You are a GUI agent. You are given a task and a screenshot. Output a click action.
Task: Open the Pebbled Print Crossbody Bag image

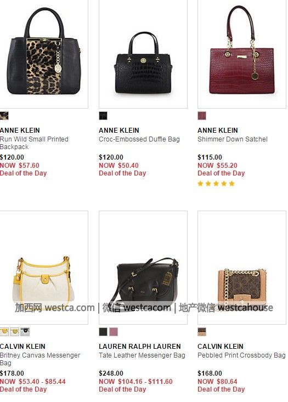point(242,268)
